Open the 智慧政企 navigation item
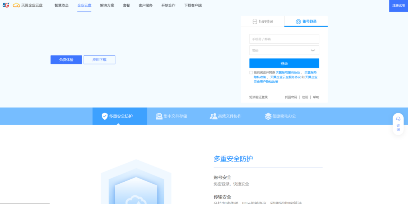 pos(62,6)
